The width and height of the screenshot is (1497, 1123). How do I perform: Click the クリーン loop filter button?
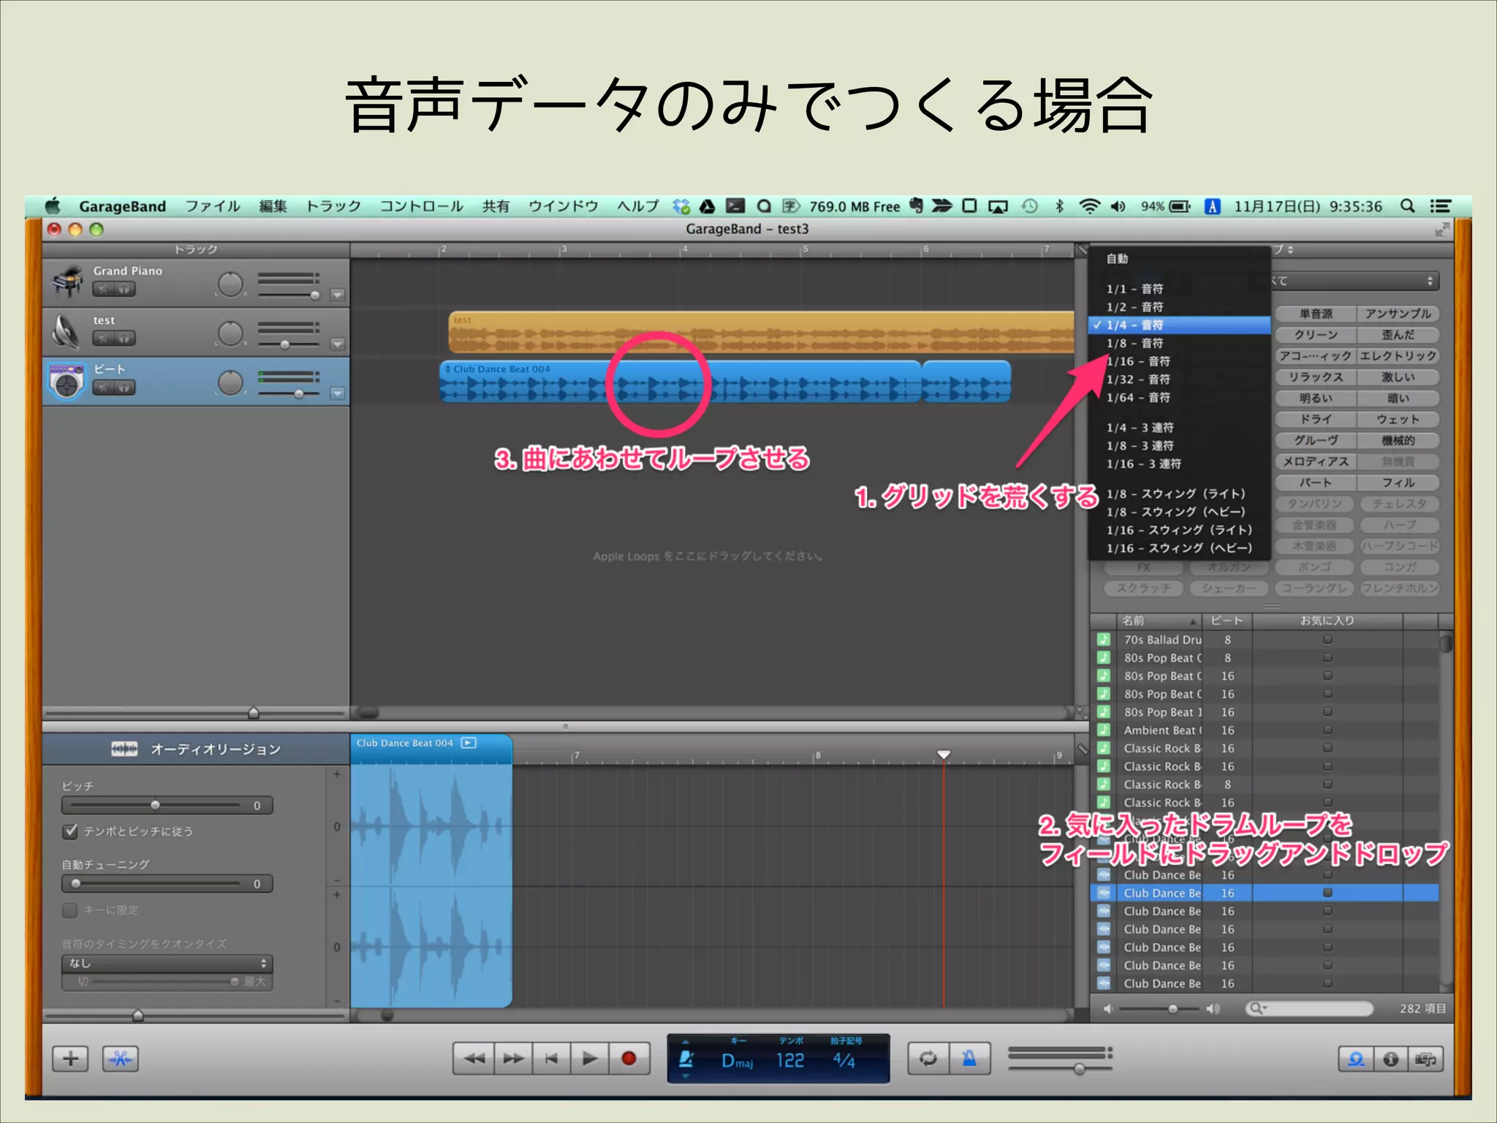[1316, 335]
